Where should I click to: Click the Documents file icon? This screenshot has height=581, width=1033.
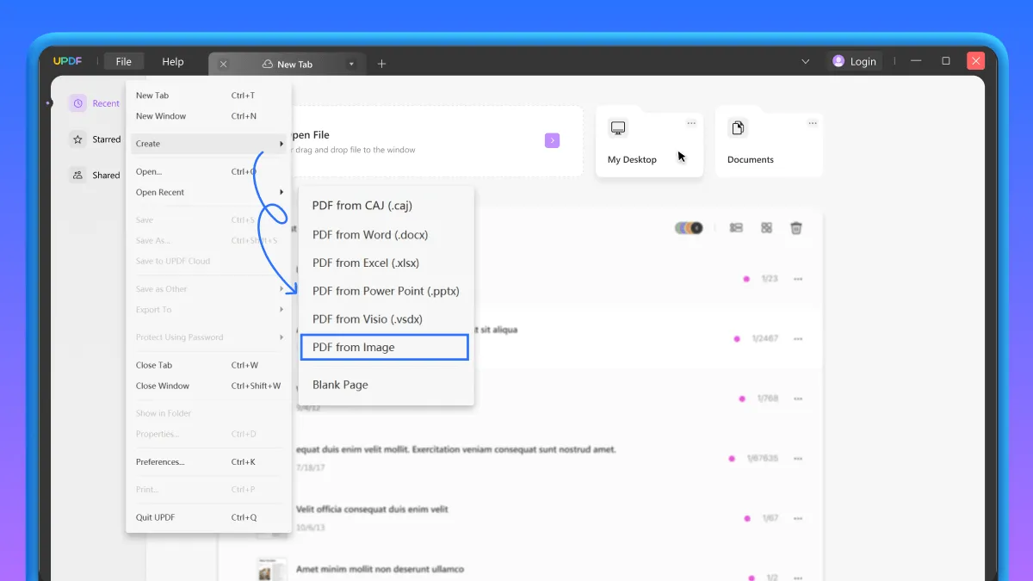click(738, 127)
